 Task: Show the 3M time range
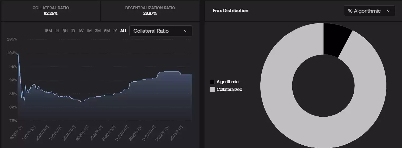pyautogui.click(x=98, y=31)
